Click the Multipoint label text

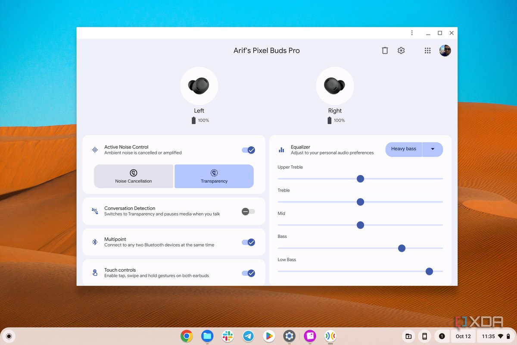[115, 239]
